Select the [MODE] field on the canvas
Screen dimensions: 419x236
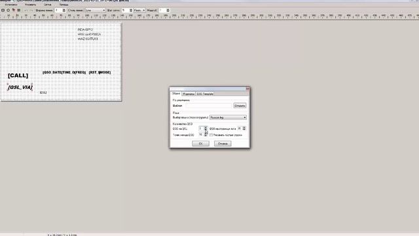tap(105, 73)
